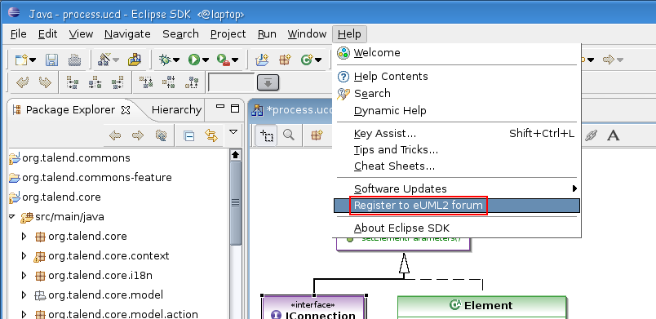Open the View menu
The height and width of the screenshot is (319, 656).
pos(81,34)
